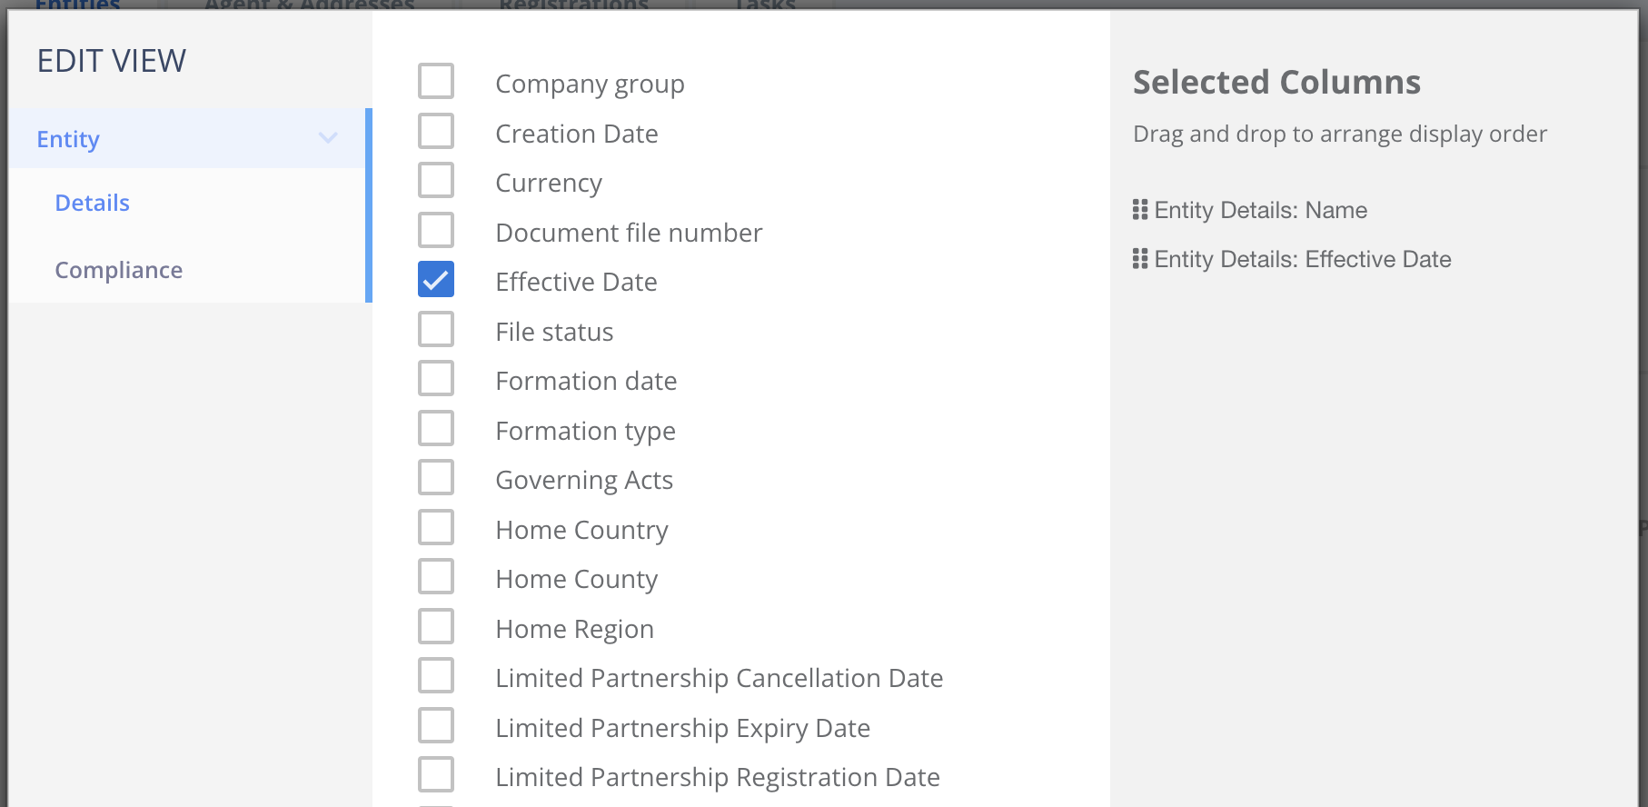Collapse the Entity section chevron
This screenshot has height=807, width=1648.
click(328, 138)
